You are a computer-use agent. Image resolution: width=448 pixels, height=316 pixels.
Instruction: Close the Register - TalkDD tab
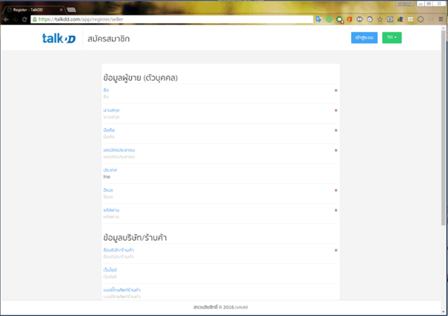[61, 10]
